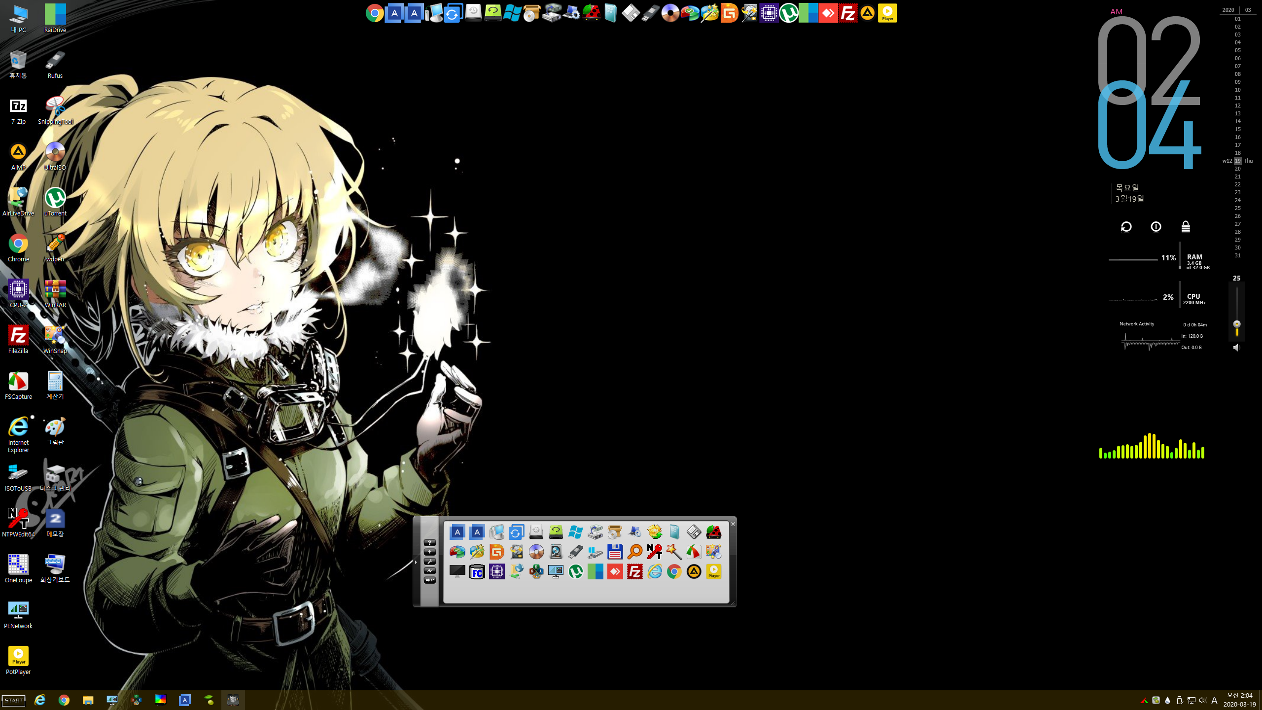Open the wrench settings button in launcher
The width and height of the screenshot is (1262, 710).
point(430,562)
